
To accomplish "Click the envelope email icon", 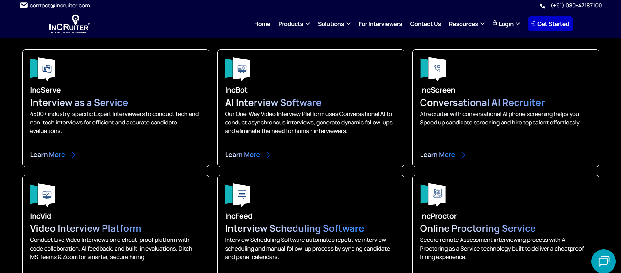I will pyautogui.click(x=24, y=5).
